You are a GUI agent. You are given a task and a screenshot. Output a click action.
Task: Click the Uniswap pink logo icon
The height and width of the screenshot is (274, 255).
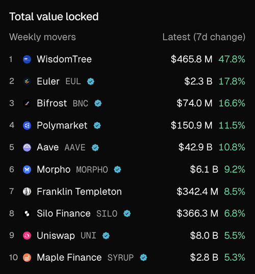(27, 236)
